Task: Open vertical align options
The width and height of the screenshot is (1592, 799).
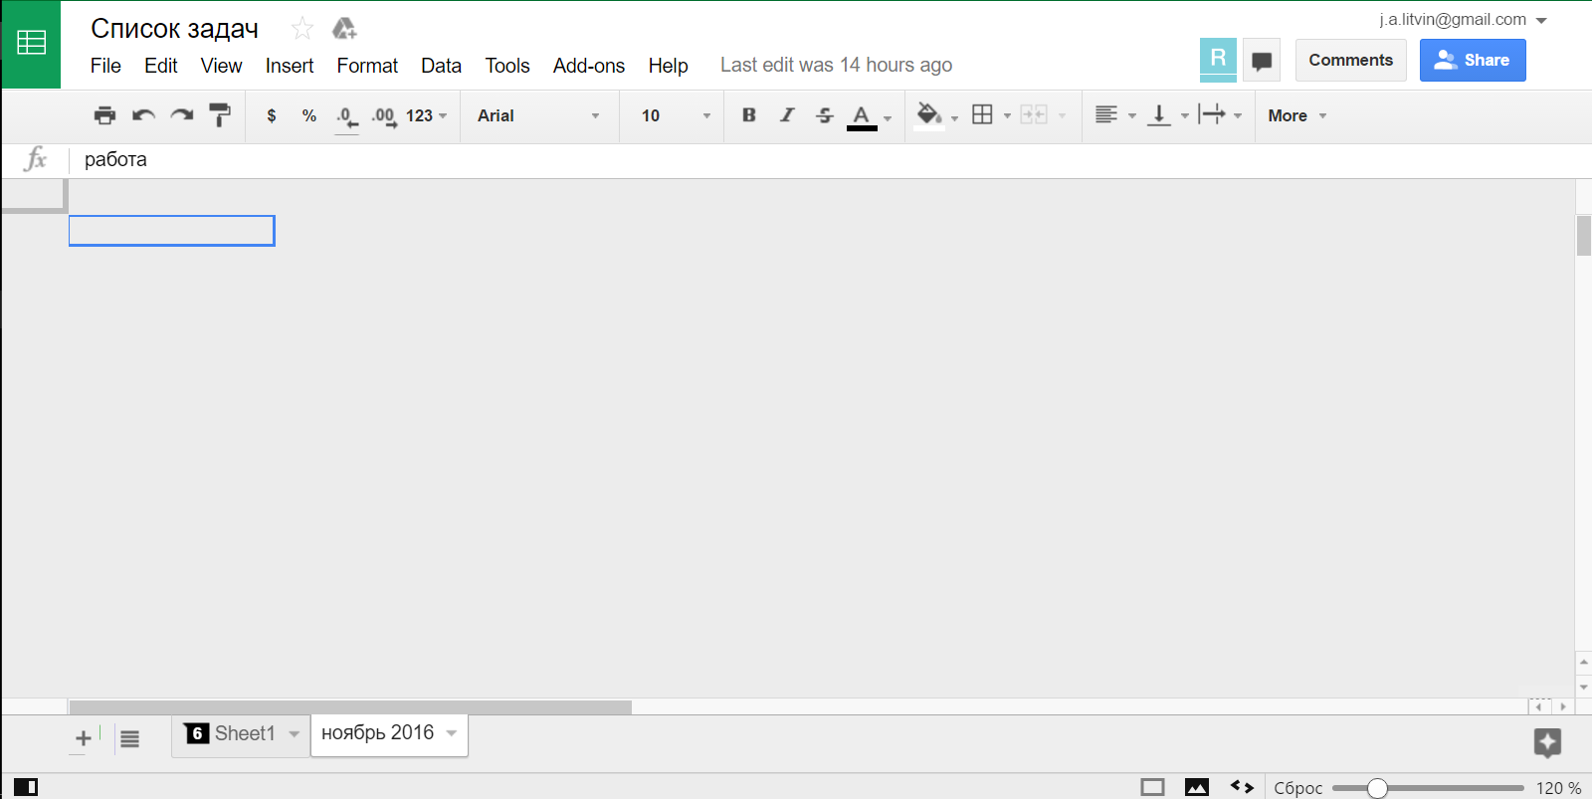Action: click(1167, 115)
